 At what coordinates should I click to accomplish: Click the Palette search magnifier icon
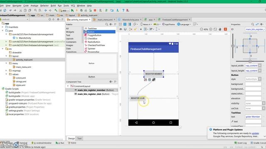point(107,24)
